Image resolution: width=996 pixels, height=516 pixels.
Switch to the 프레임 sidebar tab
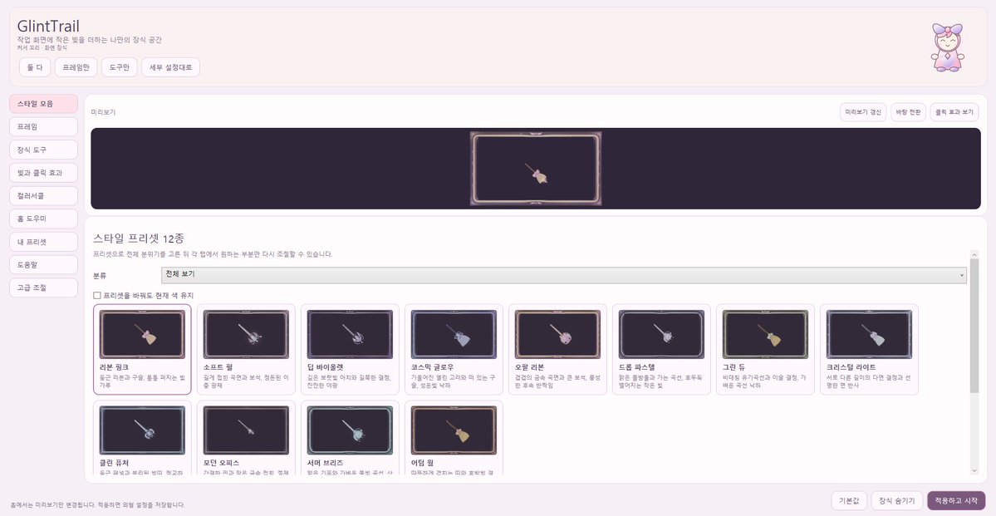(x=44, y=126)
